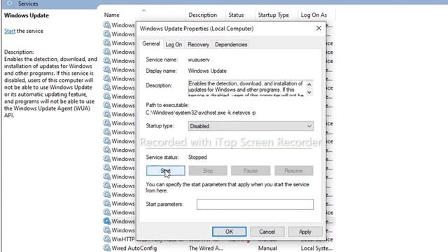The height and width of the screenshot is (252, 448).
Task: Click into the Start parameters field
Action: pyautogui.click(x=255, y=204)
